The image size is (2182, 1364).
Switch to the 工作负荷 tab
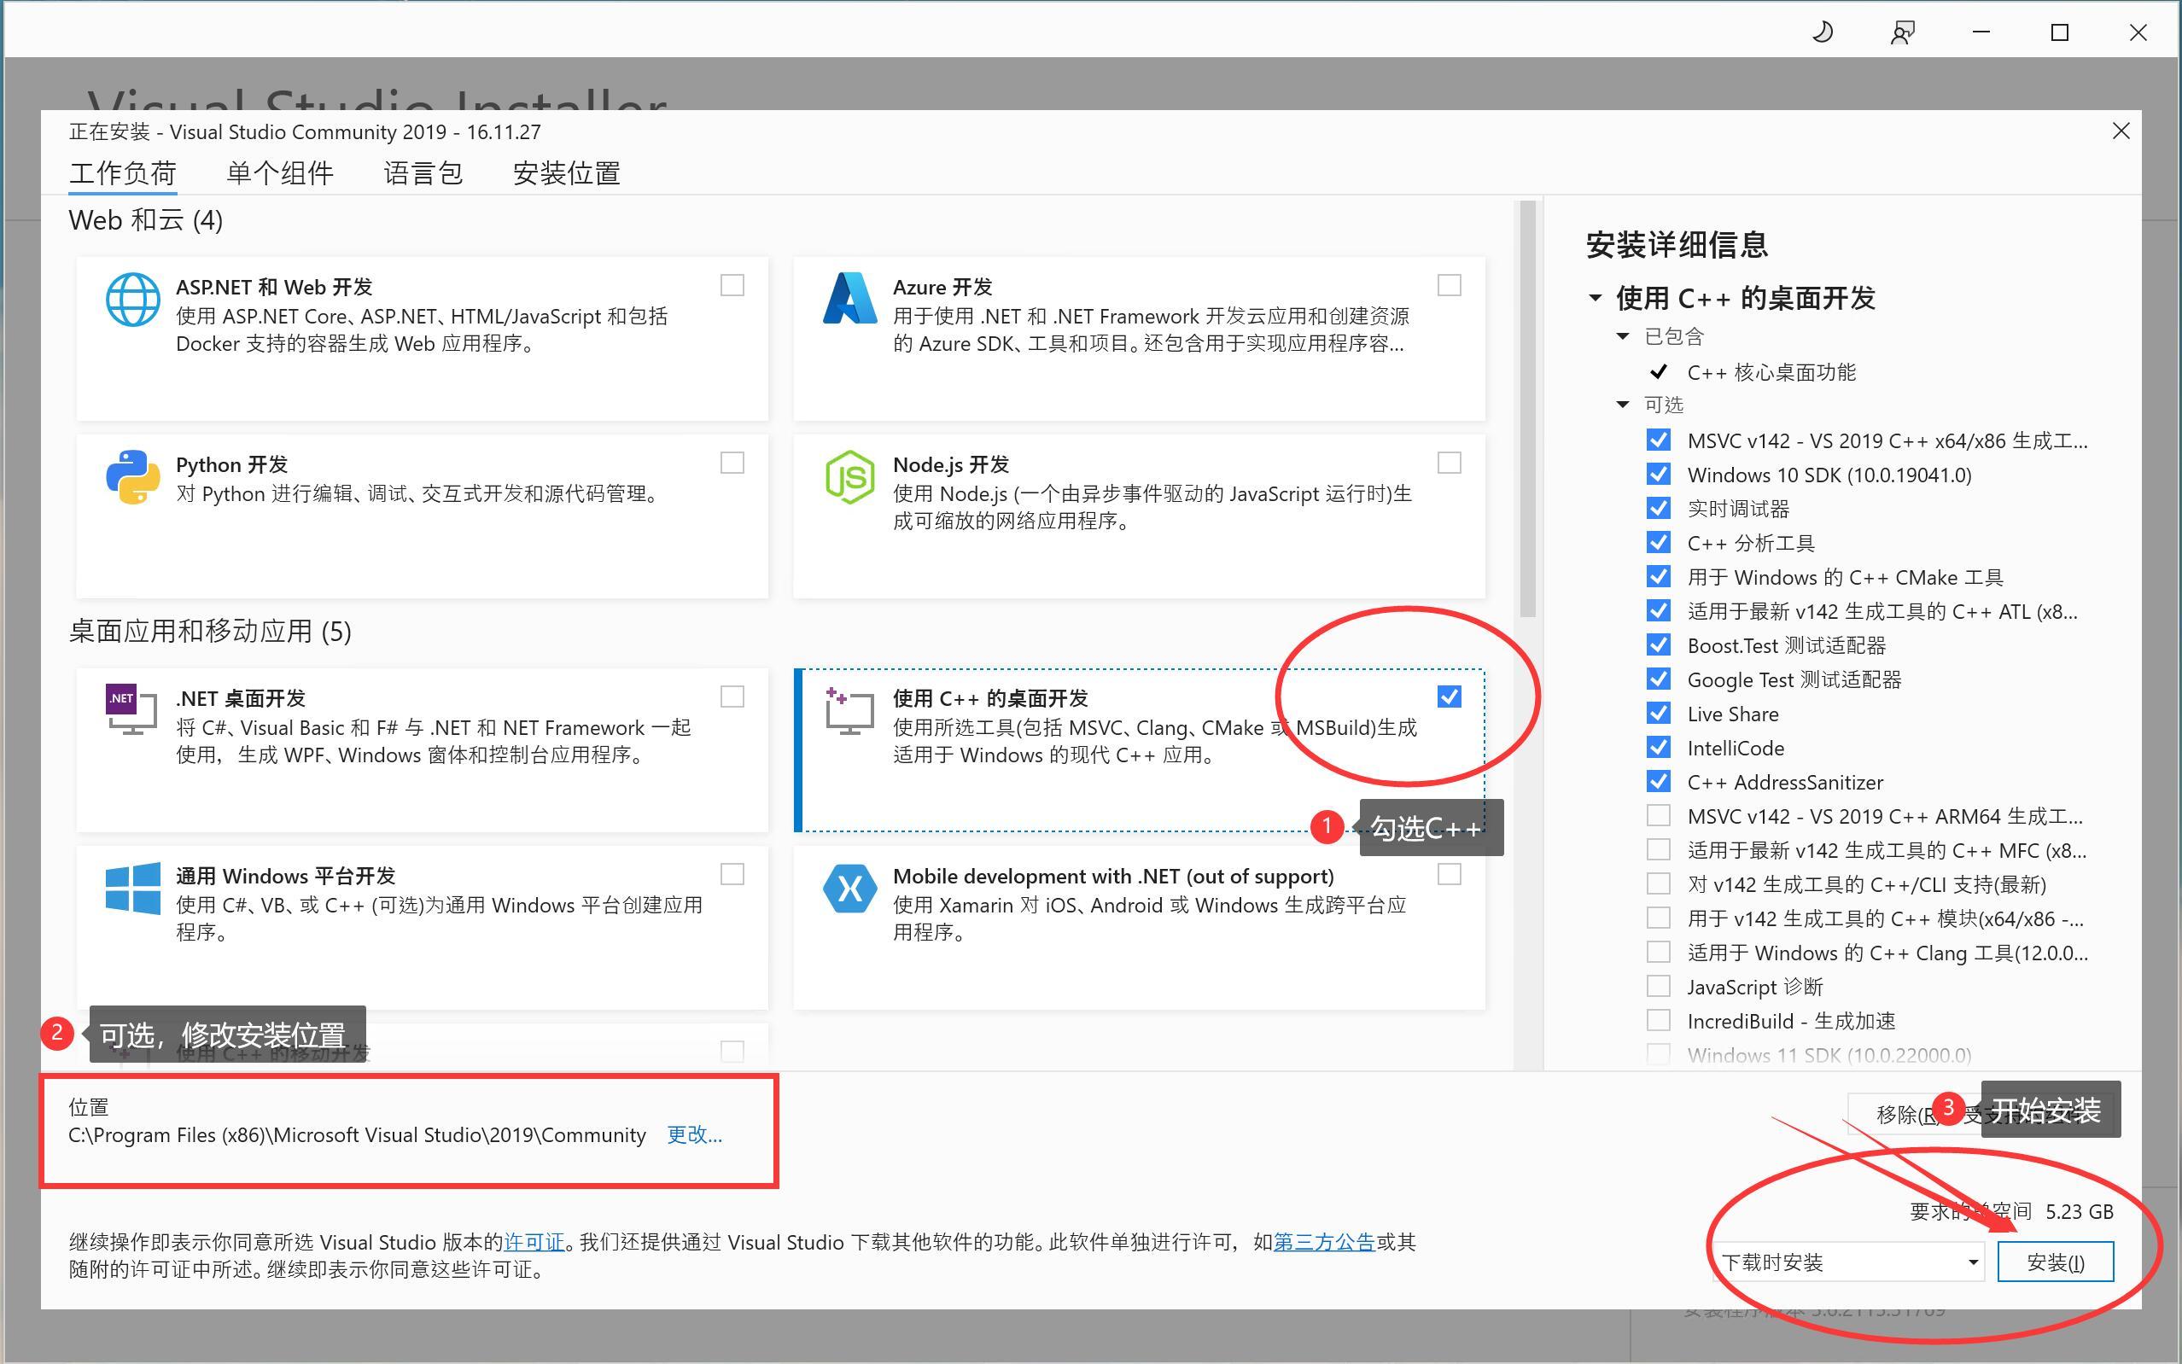(x=123, y=173)
